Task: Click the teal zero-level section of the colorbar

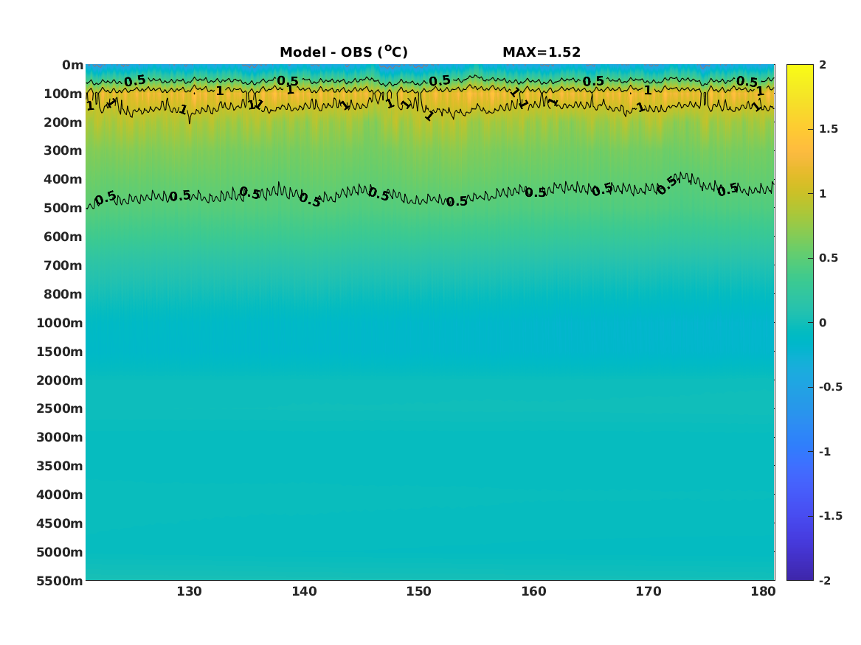Action: (x=800, y=323)
